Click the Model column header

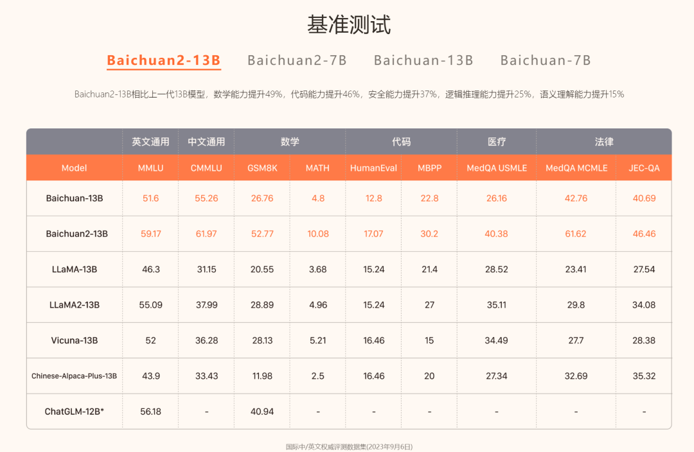point(75,168)
